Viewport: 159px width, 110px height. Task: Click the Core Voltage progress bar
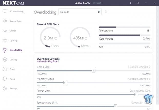pyautogui.click(x=125, y=35)
